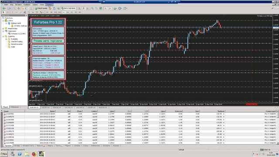Toggle chart auto scroll
This screenshot has height=157, width=279.
pos(105,8)
